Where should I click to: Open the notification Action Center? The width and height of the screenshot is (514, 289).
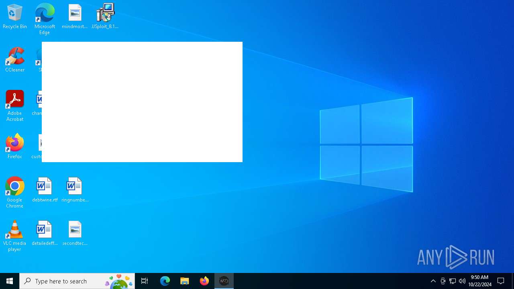tap(501, 281)
